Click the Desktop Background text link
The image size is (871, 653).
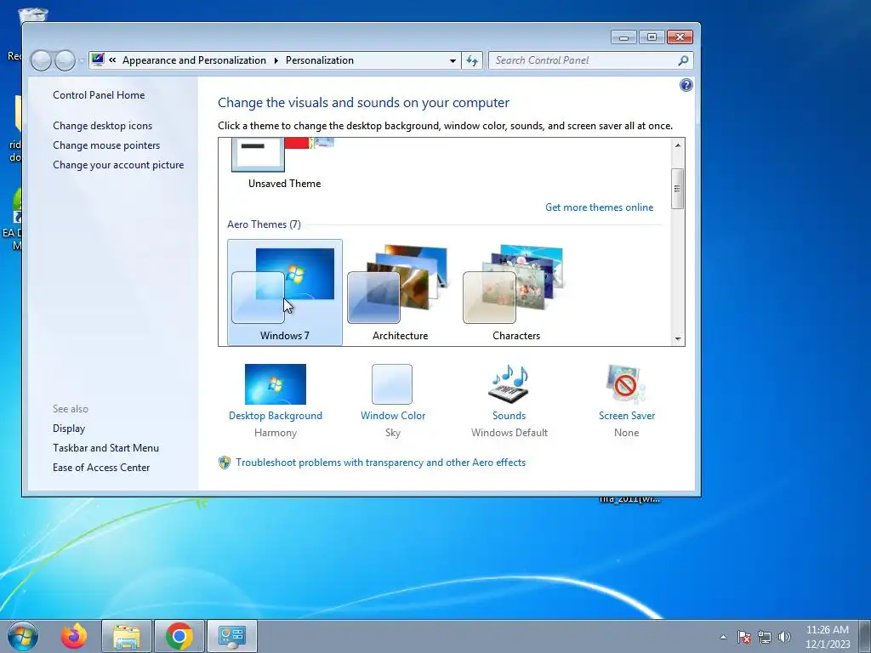(x=275, y=415)
